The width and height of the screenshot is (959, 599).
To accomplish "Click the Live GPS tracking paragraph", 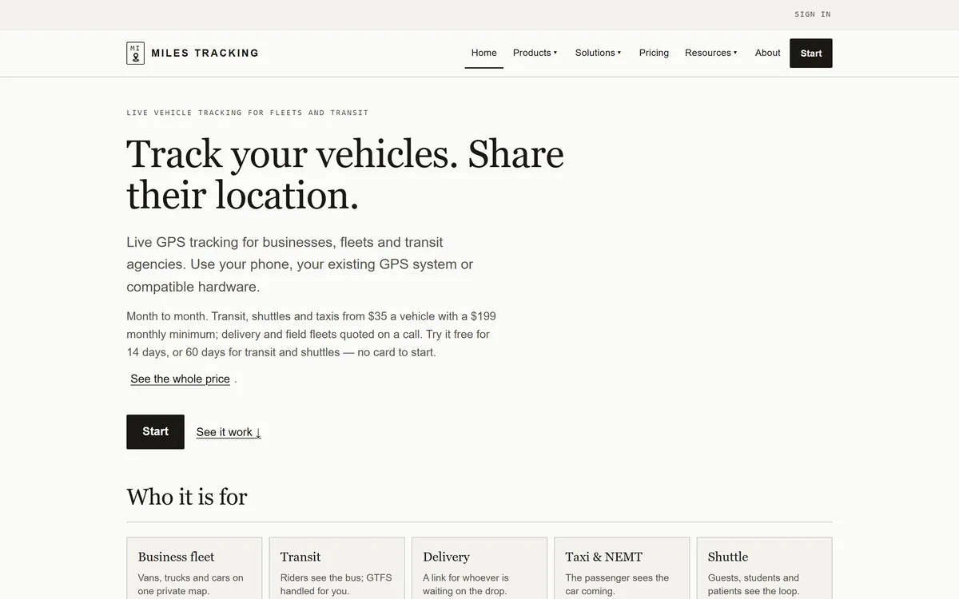I will pyautogui.click(x=300, y=264).
